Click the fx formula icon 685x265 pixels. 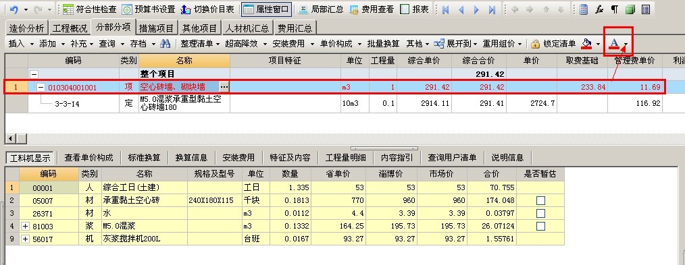(599, 9)
